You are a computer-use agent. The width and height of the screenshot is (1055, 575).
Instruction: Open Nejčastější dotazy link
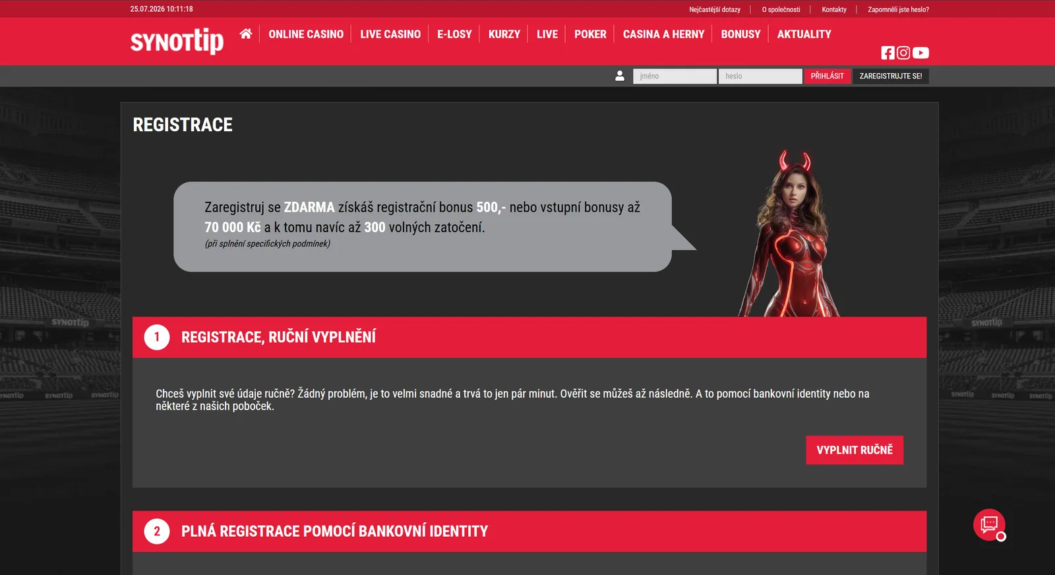pyautogui.click(x=715, y=10)
